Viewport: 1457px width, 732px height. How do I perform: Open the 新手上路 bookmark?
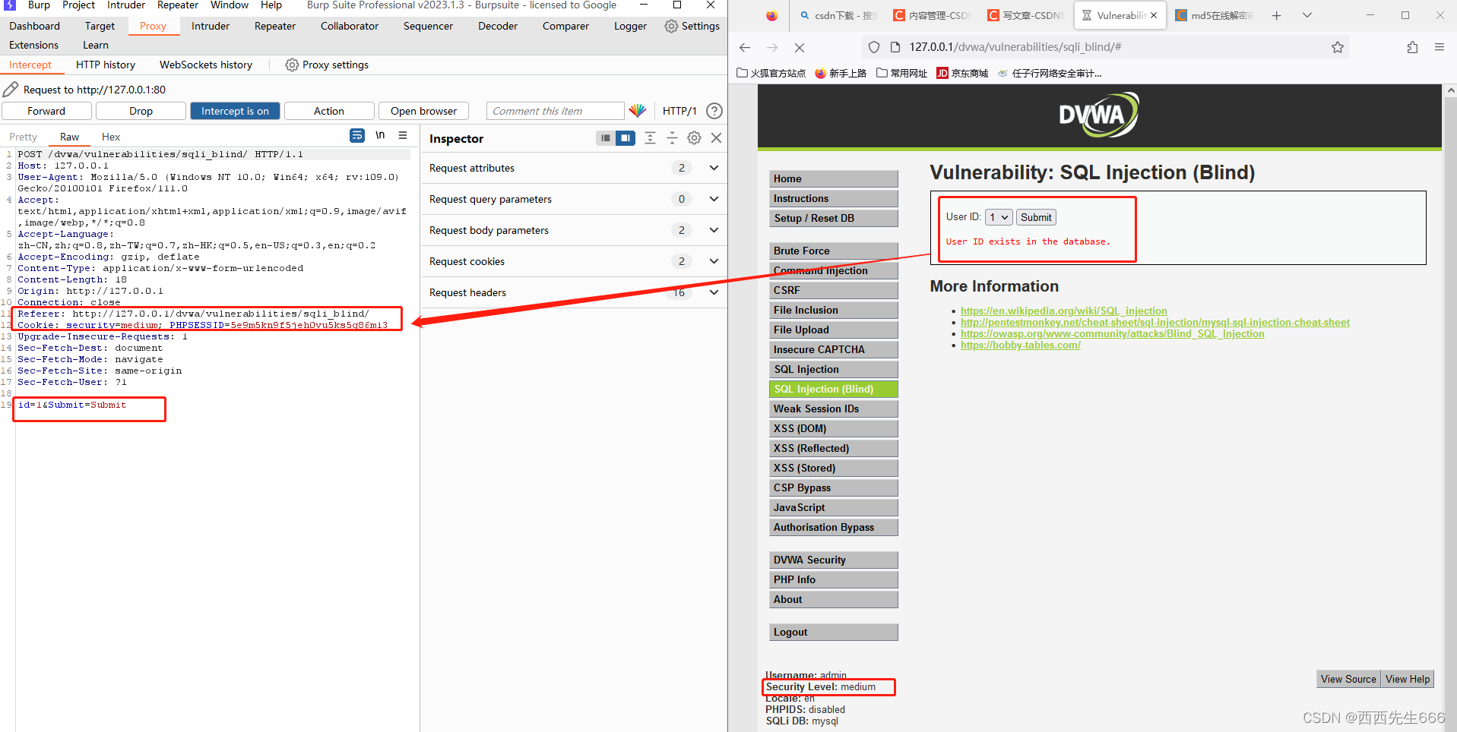tap(841, 73)
